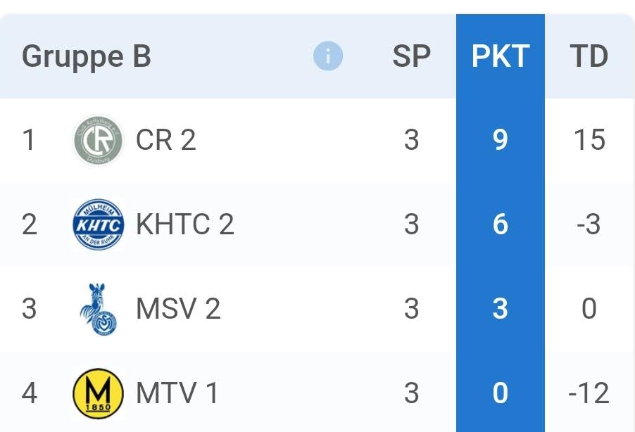Screen dimensions: 635x432
Task: Click MTV 1's points value 0
Action: click(500, 393)
